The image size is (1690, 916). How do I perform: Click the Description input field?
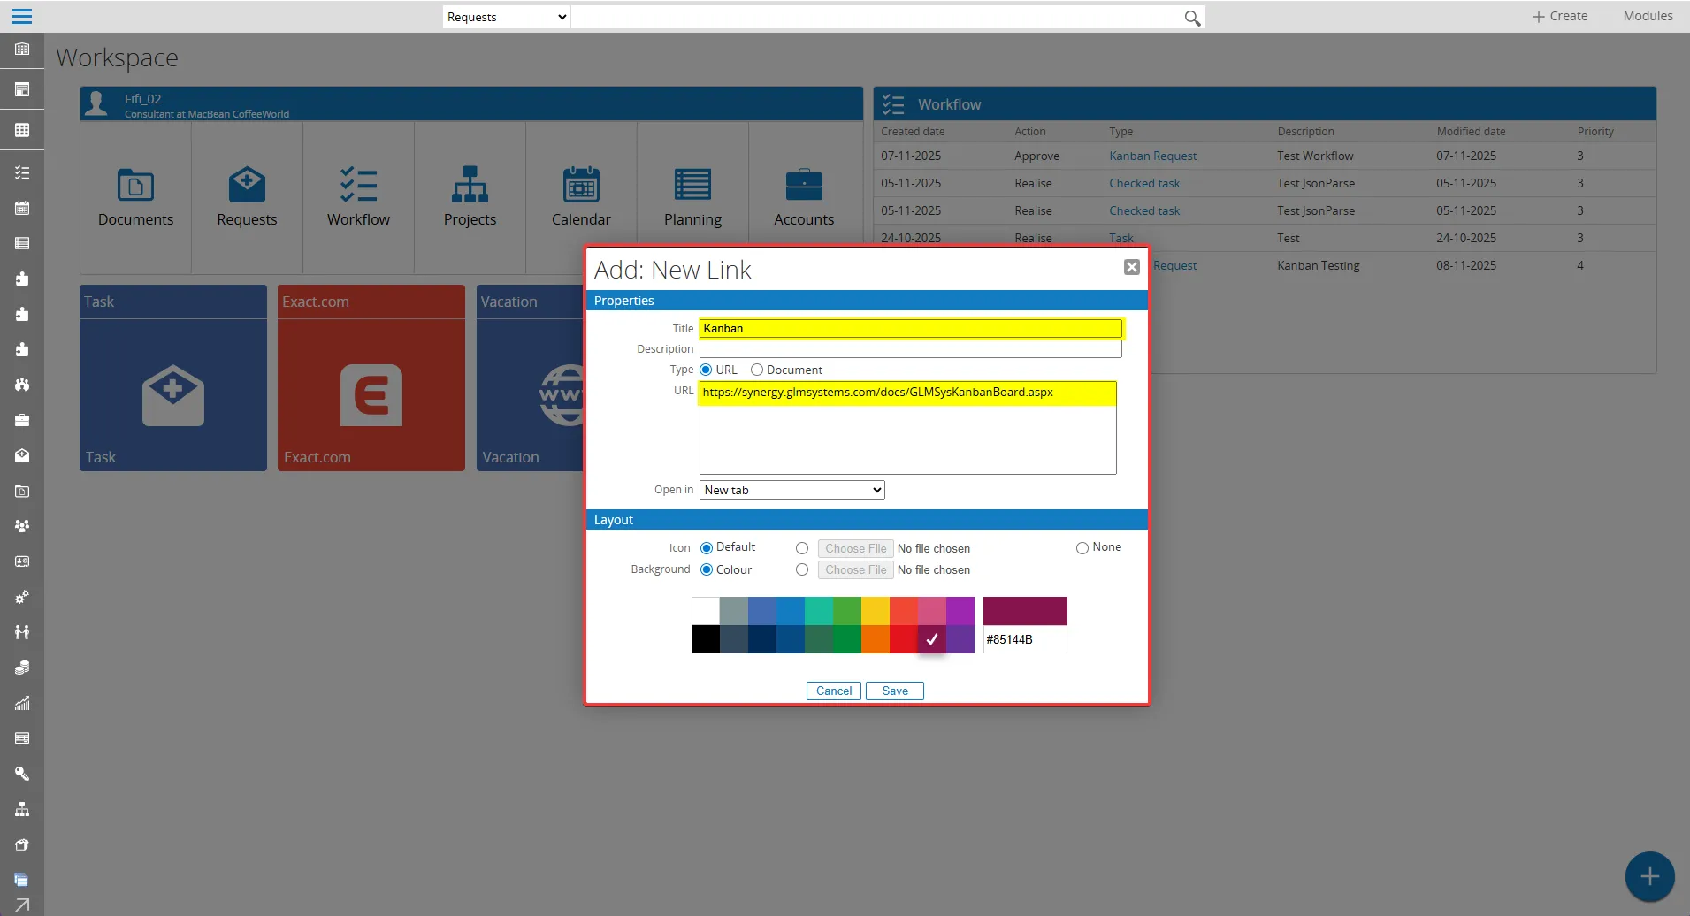910,348
